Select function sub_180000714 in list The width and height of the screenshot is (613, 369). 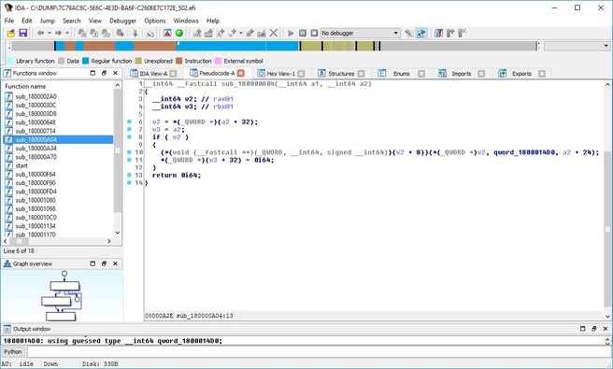[36, 131]
